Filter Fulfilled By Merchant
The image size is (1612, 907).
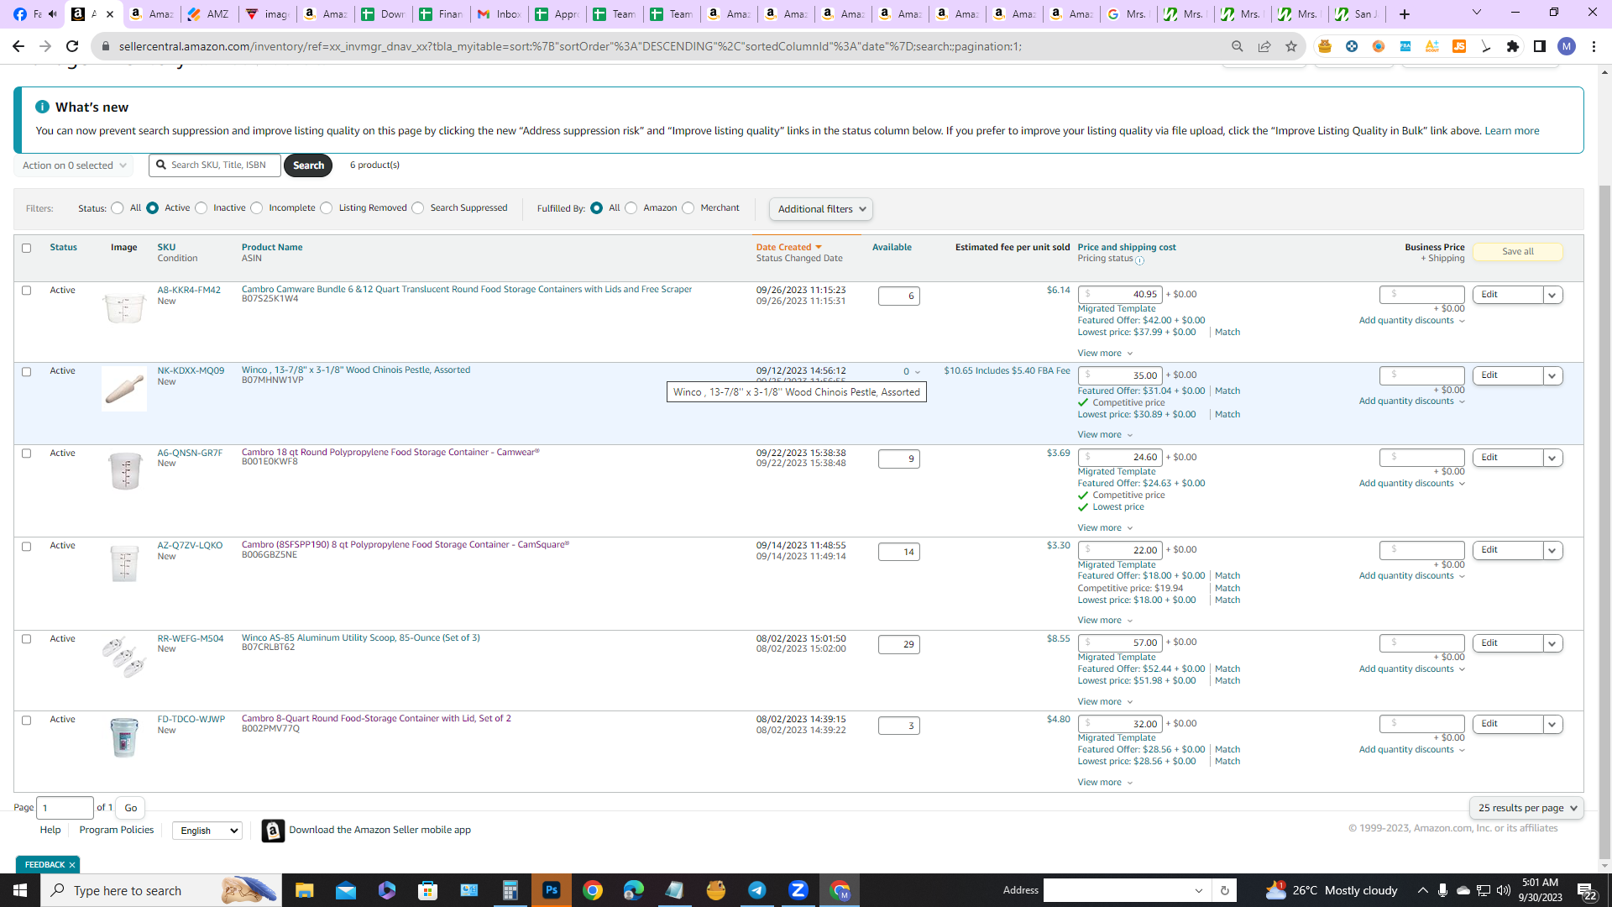pos(688,208)
